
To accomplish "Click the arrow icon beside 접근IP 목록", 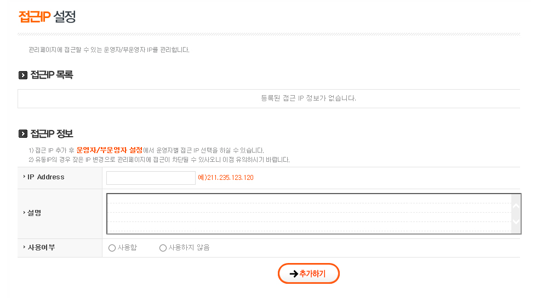I will point(23,75).
